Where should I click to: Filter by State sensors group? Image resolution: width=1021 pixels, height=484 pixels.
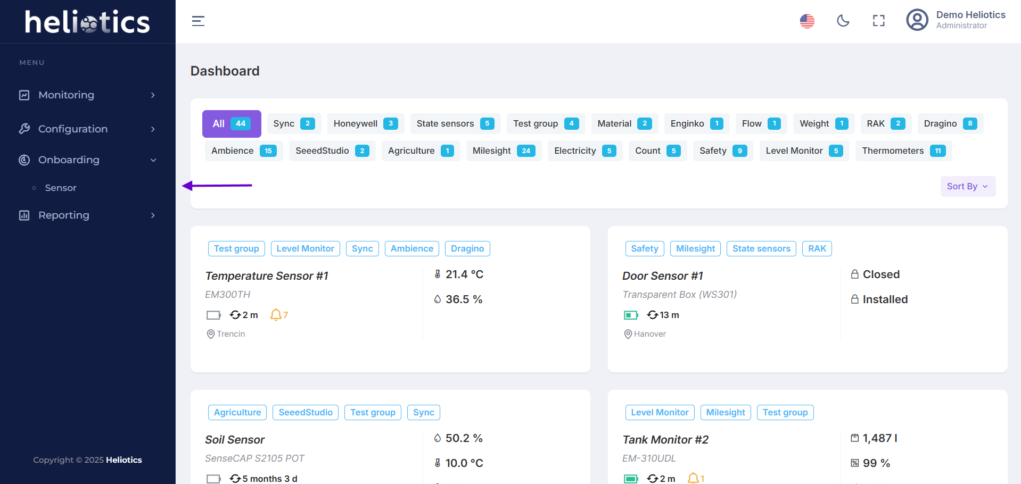455,123
